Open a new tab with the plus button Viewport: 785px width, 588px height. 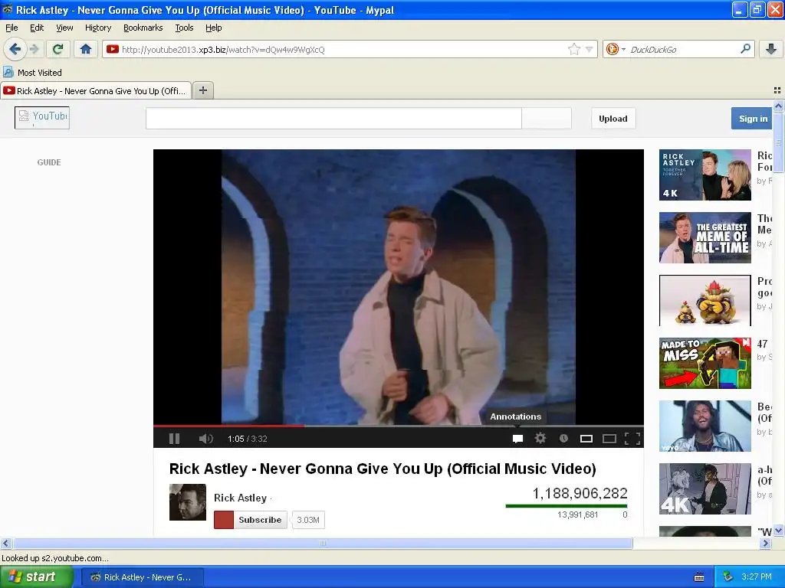[202, 90]
